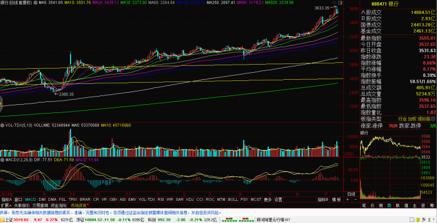Screen dimensions: 437x223
Task: Click the left edge panel slider handle
Action: point(1,104)
